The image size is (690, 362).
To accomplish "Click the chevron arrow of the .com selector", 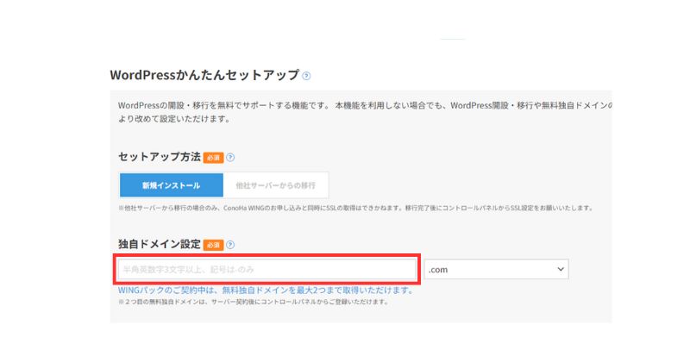I will tap(560, 270).
